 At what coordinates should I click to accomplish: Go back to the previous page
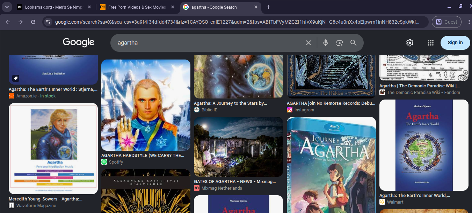click(8, 22)
